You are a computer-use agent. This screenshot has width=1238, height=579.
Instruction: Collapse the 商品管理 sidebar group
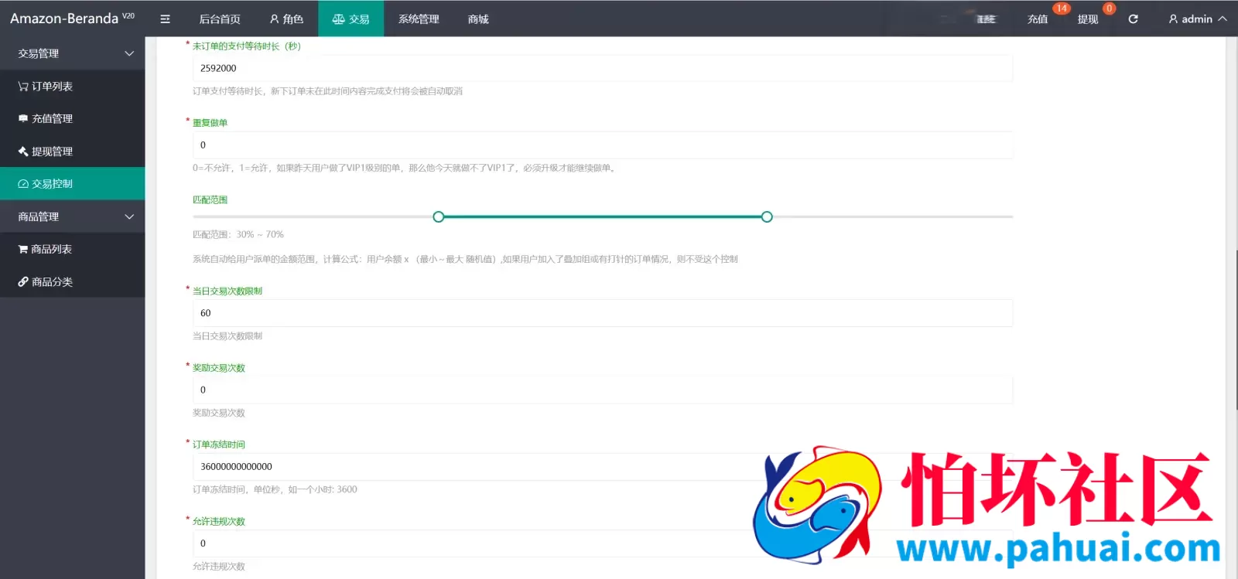[x=73, y=216]
